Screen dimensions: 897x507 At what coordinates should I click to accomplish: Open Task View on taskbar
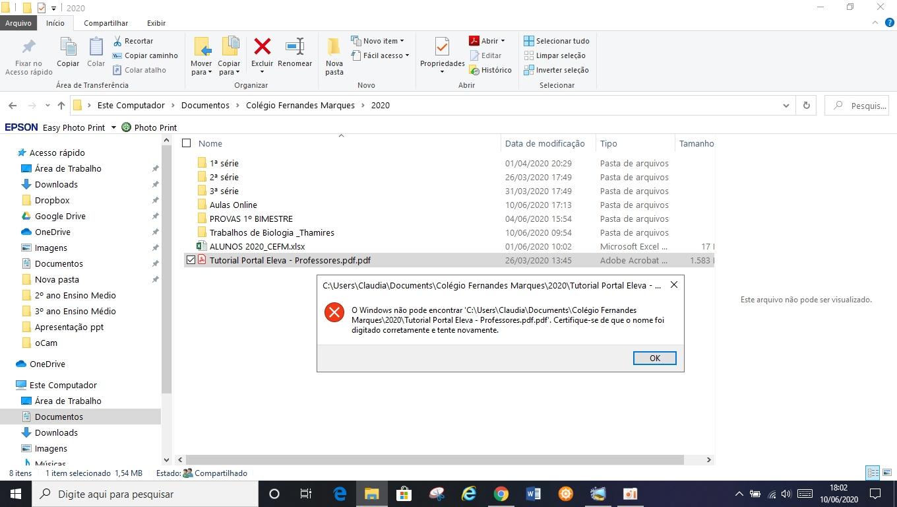coord(306,494)
